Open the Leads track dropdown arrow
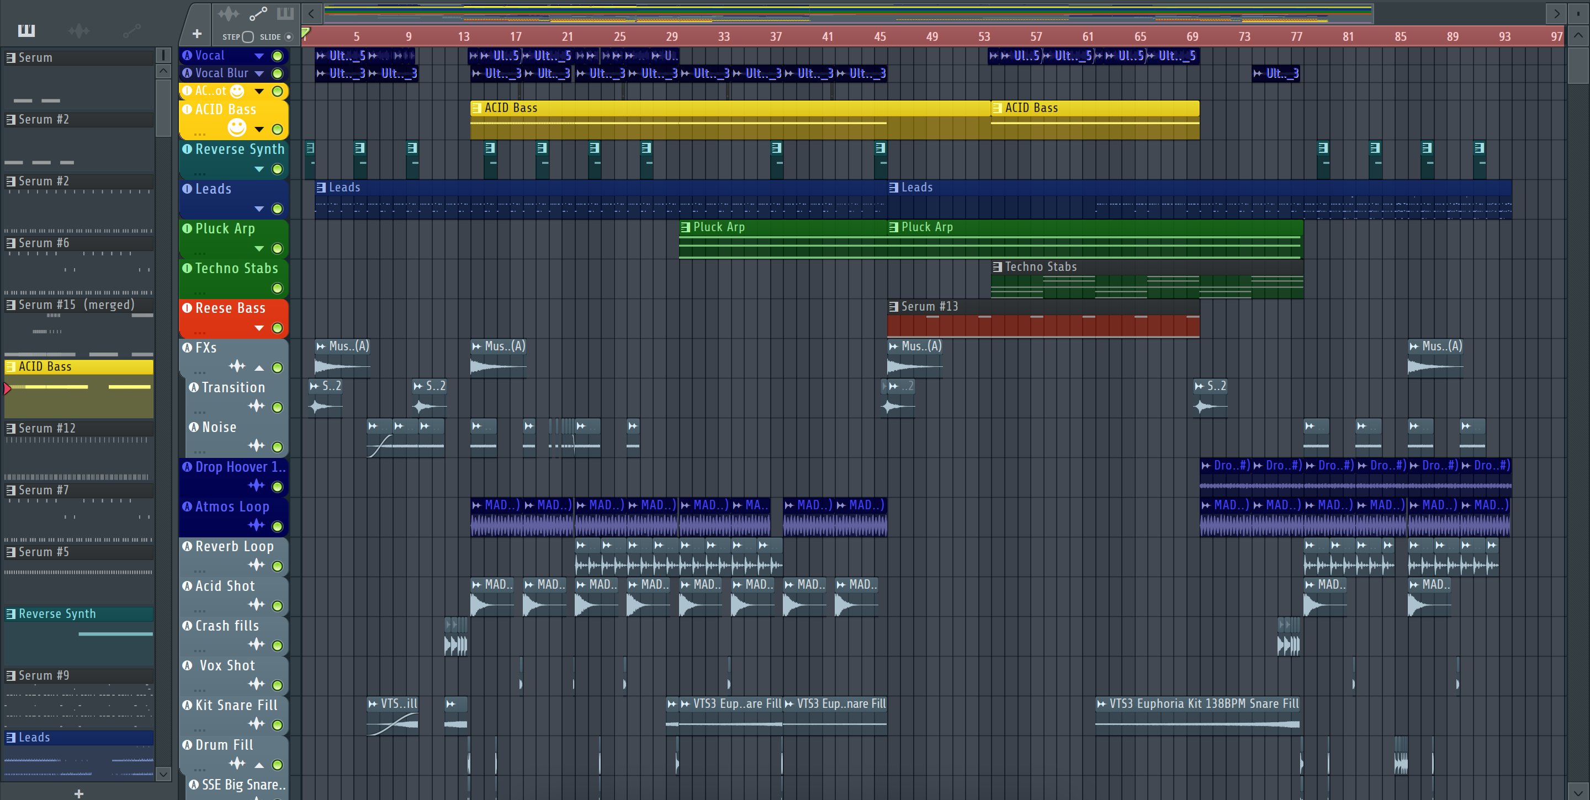 pyautogui.click(x=259, y=209)
